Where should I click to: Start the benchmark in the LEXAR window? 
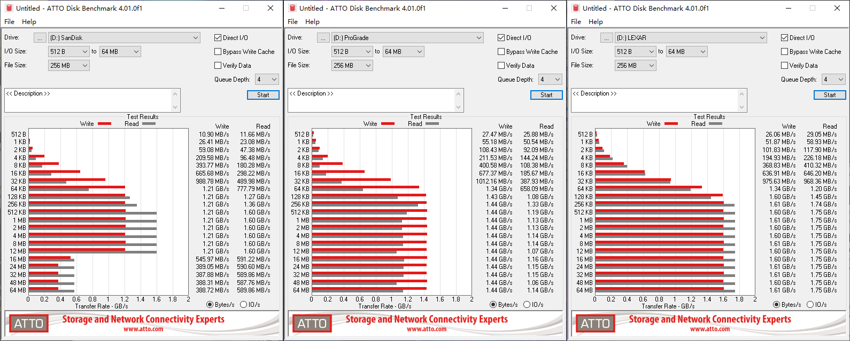click(x=830, y=95)
